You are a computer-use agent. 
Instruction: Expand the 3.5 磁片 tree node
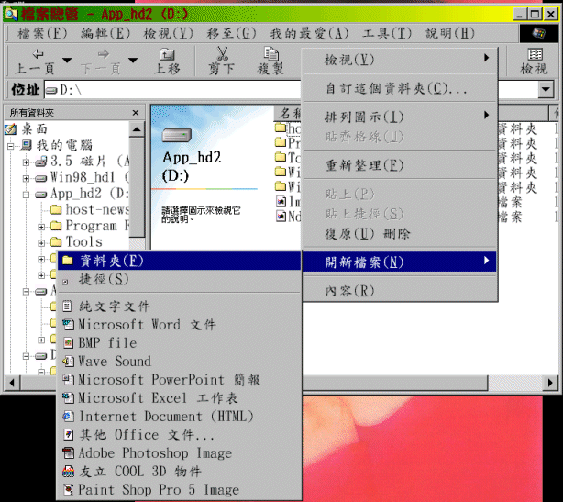(x=27, y=162)
